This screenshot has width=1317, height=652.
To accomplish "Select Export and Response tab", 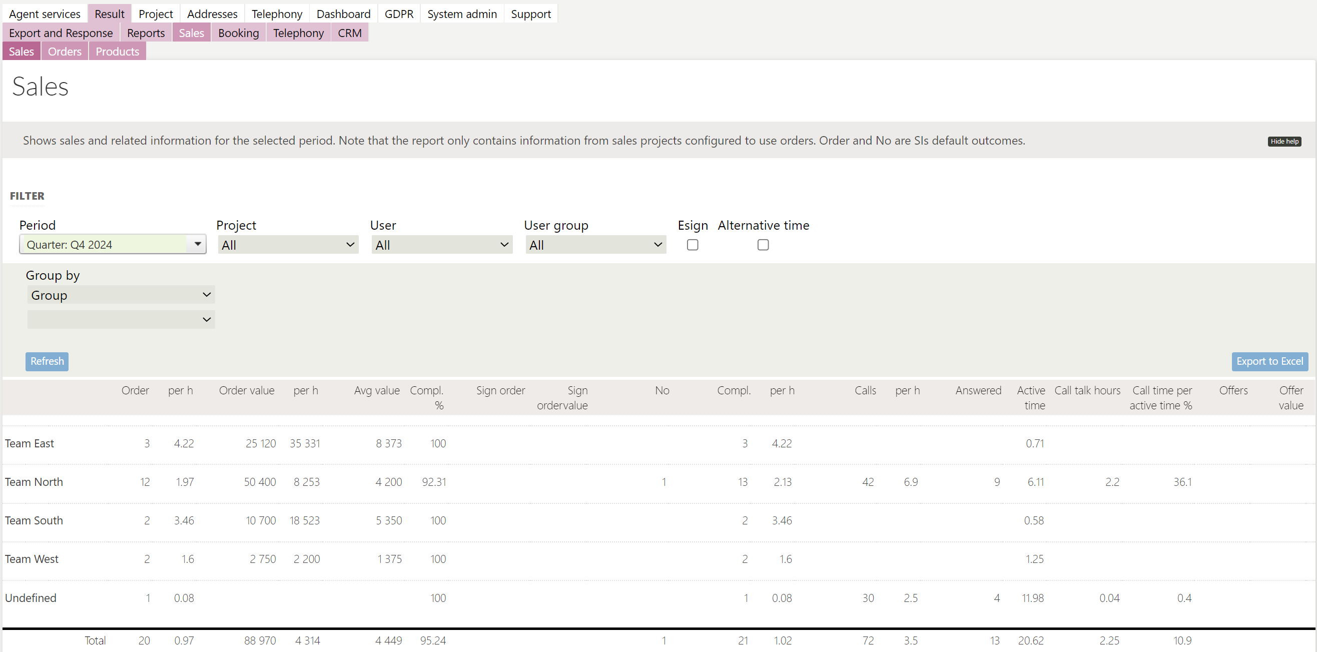I will coord(61,33).
